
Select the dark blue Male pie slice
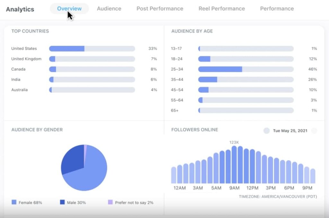pos(72,159)
